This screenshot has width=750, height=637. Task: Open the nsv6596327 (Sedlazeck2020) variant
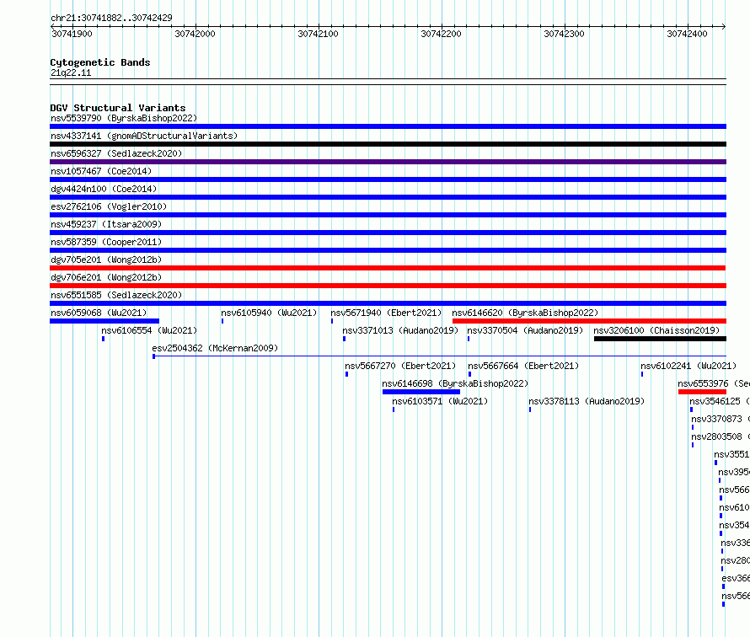pos(116,153)
